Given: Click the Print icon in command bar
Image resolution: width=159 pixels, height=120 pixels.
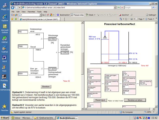Looking at the screenshot, I should point(132,19).
